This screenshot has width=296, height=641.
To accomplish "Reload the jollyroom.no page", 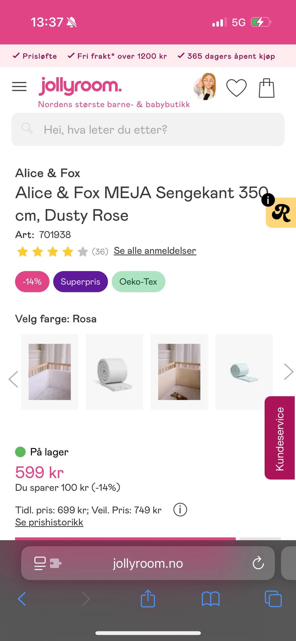I will pyautogui.click(x=258, y=563).
